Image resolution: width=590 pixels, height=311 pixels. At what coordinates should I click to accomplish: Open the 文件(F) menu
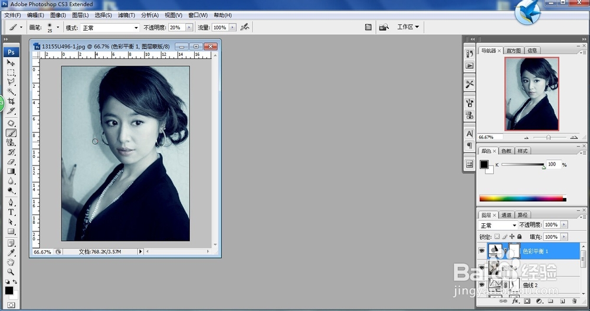(12, 15)
